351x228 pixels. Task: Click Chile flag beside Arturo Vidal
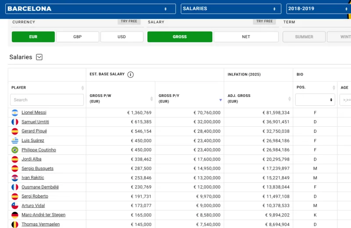click(x=15, y=206)
